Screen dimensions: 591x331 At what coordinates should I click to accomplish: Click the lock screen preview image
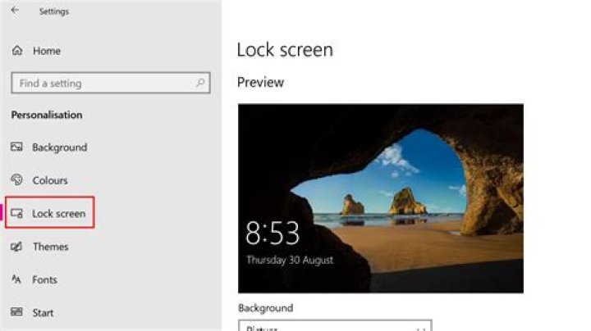tap(381, 198)
